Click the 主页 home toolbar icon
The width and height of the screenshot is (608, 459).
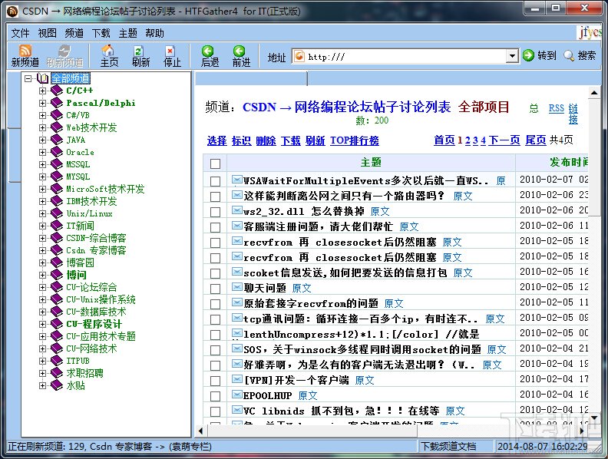click(108, 51)
